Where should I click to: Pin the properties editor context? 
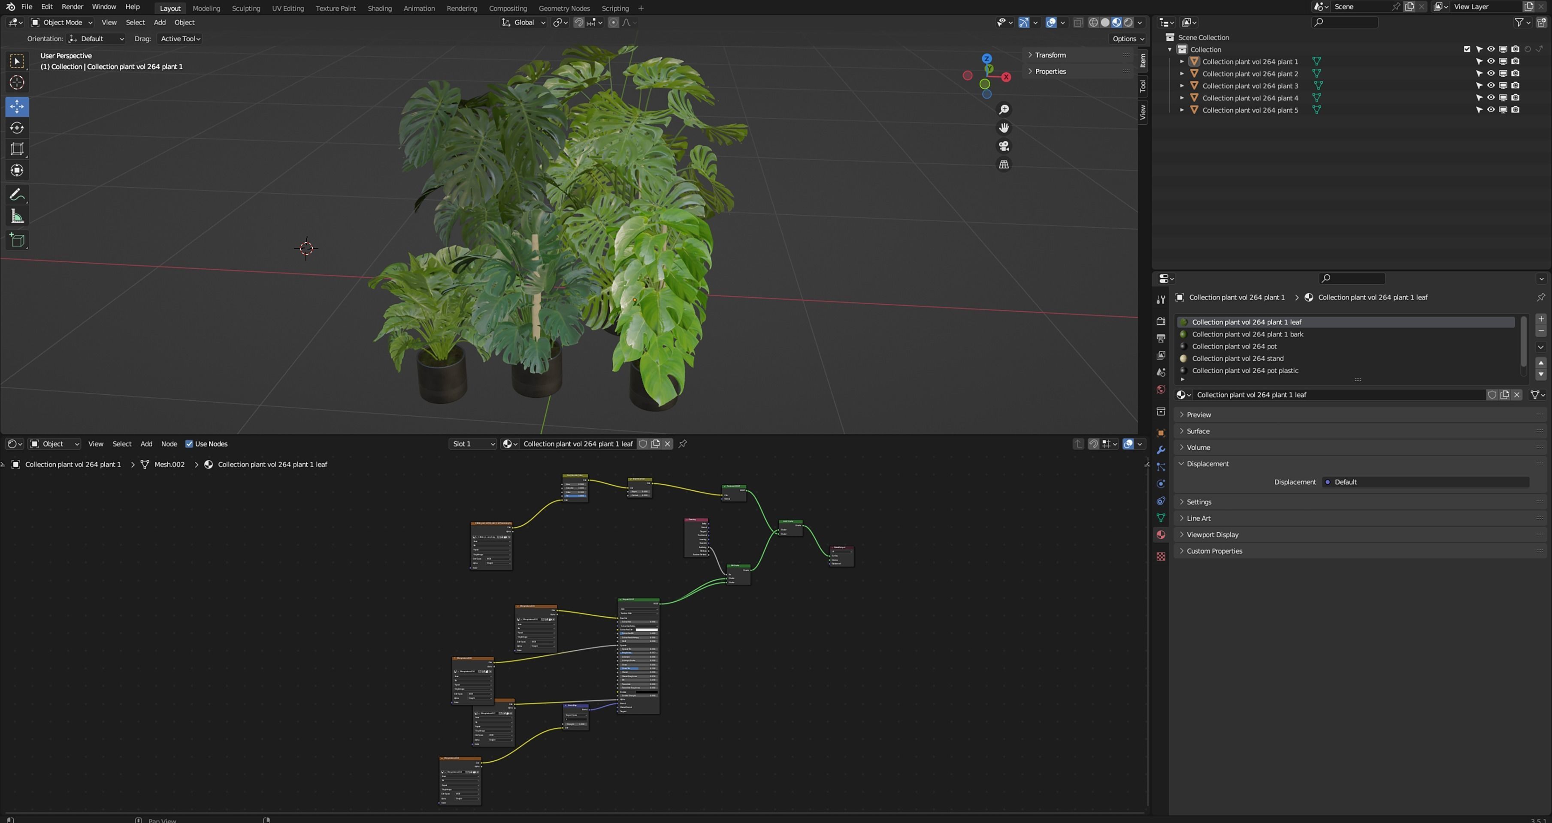point(1540,297)
